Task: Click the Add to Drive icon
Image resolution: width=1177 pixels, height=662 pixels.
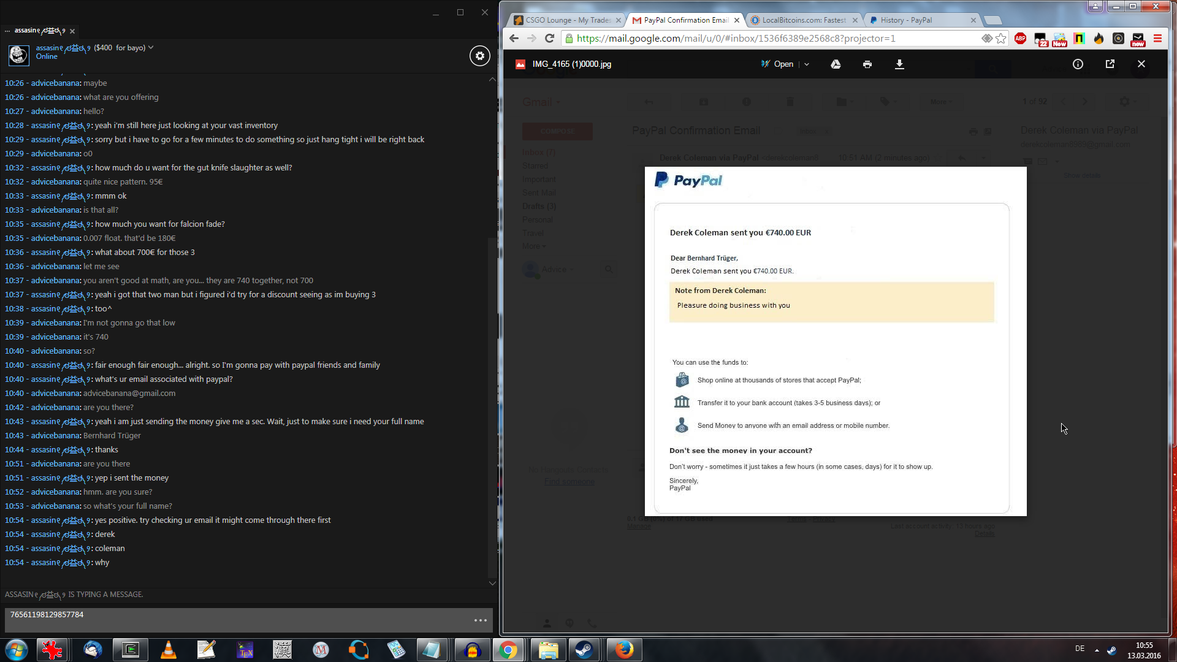Action: pyautogui.click(x=836, y=64)
